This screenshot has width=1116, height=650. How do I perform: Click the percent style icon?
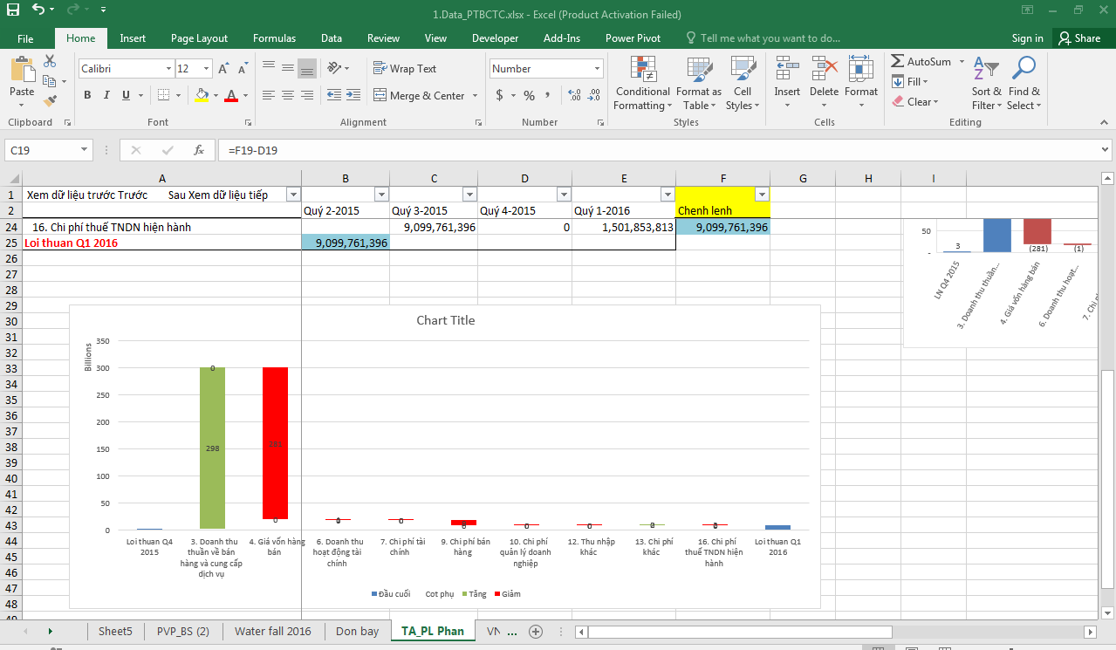tap(529, 95)
